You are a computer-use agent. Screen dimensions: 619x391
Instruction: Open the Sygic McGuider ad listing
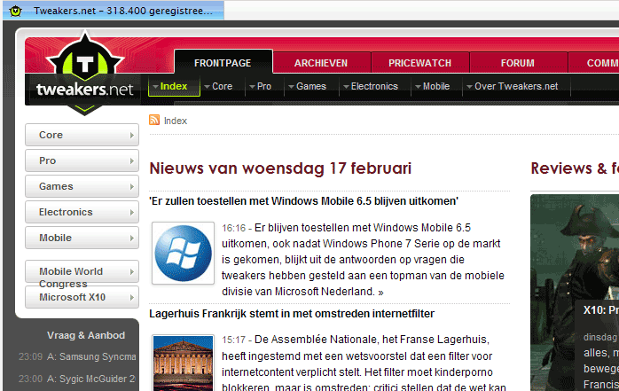tap(91, 379)
